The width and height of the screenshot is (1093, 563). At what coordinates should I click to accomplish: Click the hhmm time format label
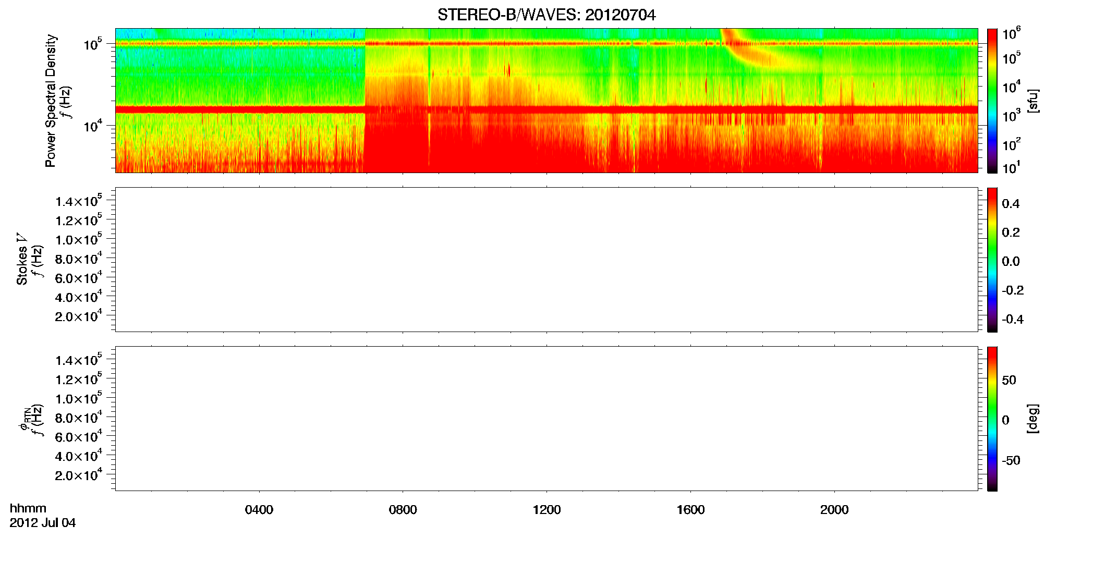[x=28, y=509]
